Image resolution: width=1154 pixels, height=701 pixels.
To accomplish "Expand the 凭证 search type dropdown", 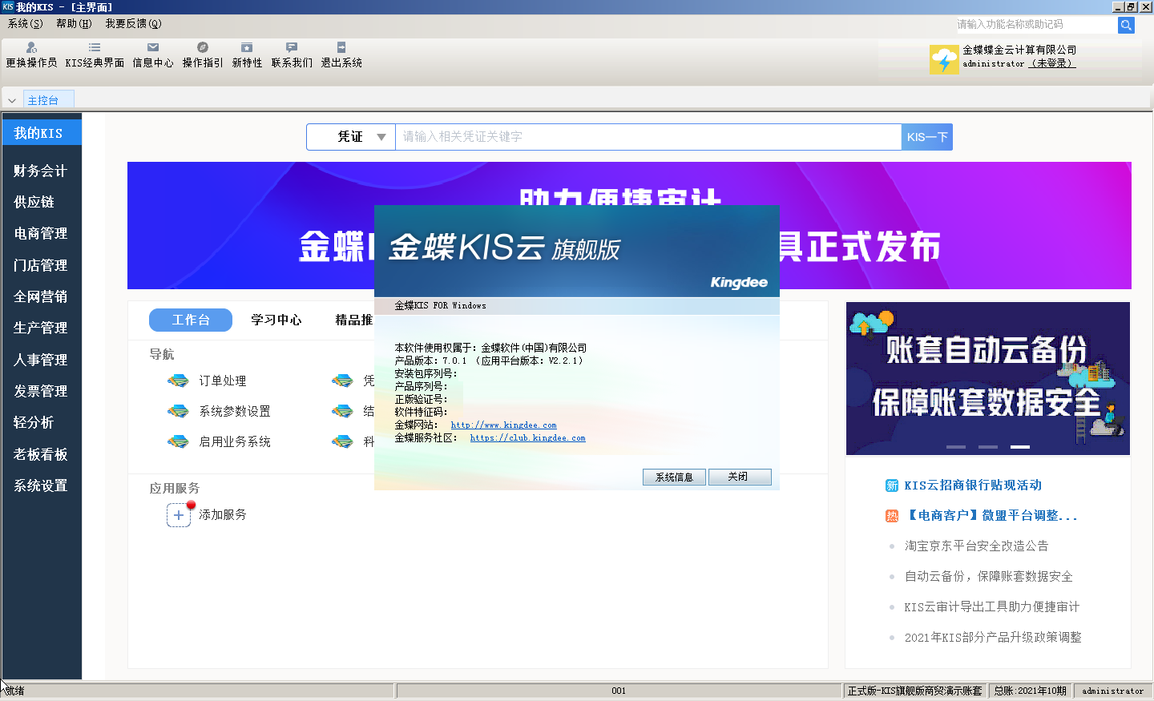I will point(381,137).
